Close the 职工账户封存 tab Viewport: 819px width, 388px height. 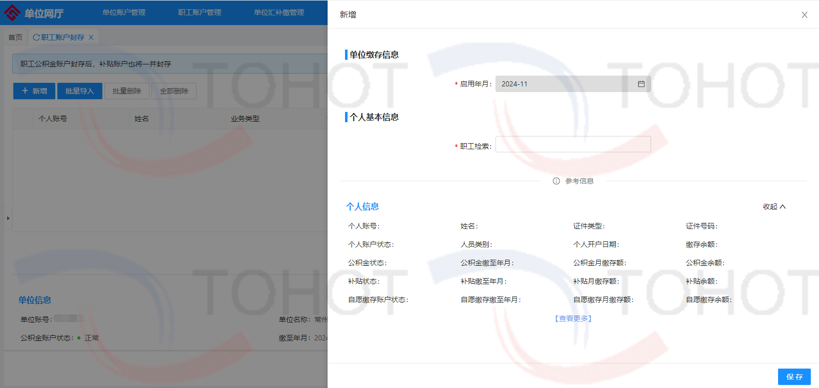click(91, 37)
